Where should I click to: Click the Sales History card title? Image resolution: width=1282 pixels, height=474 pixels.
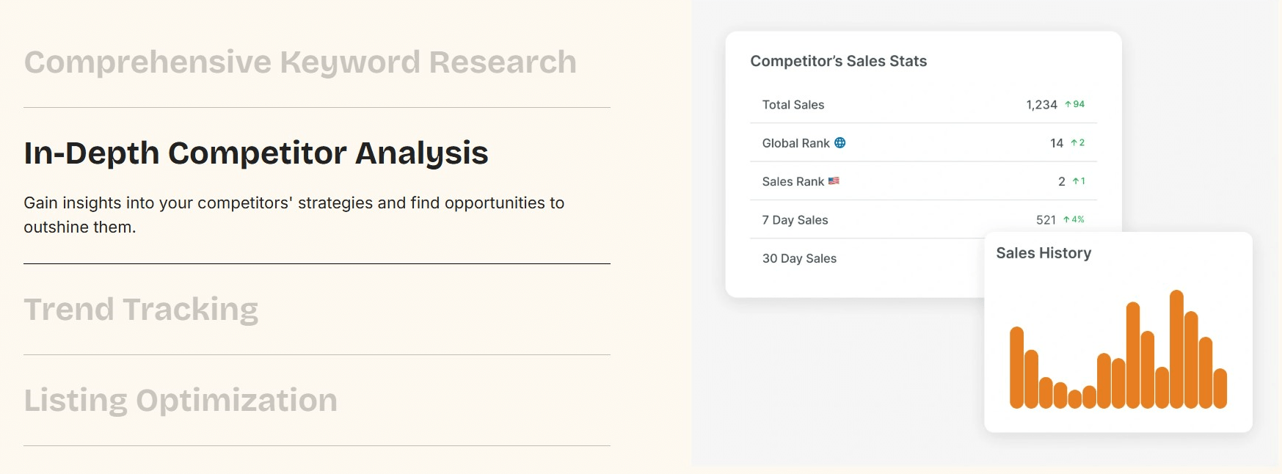point(1043,253)
